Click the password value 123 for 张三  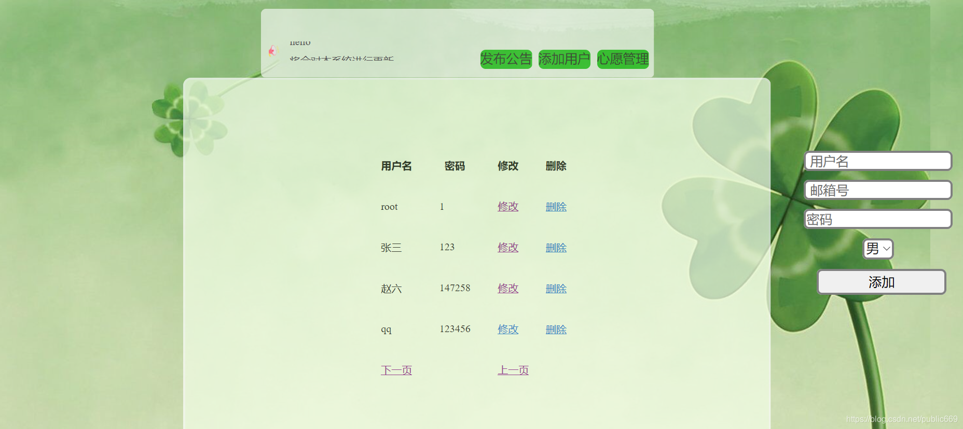447,247
